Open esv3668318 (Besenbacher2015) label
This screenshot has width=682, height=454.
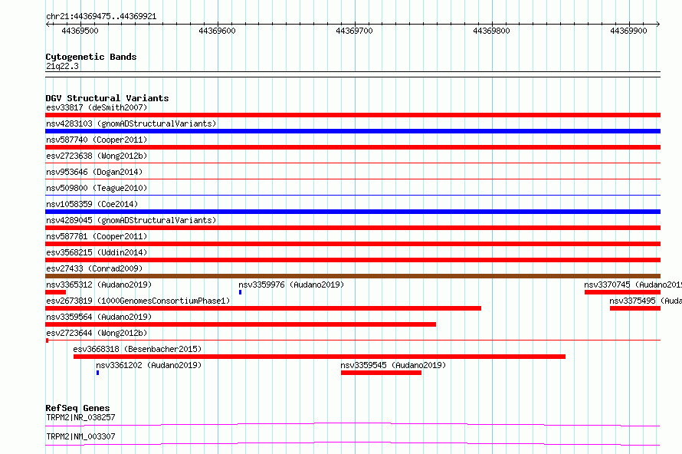(x=137, y=349)
